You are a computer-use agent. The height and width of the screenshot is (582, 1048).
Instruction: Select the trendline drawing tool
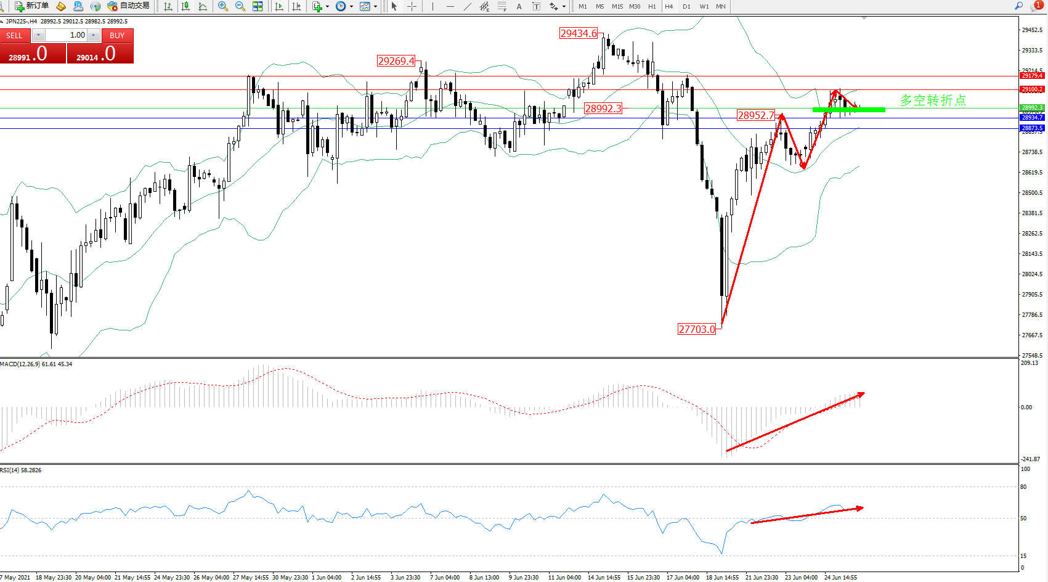pyautogui.click(x=468, y=6)
